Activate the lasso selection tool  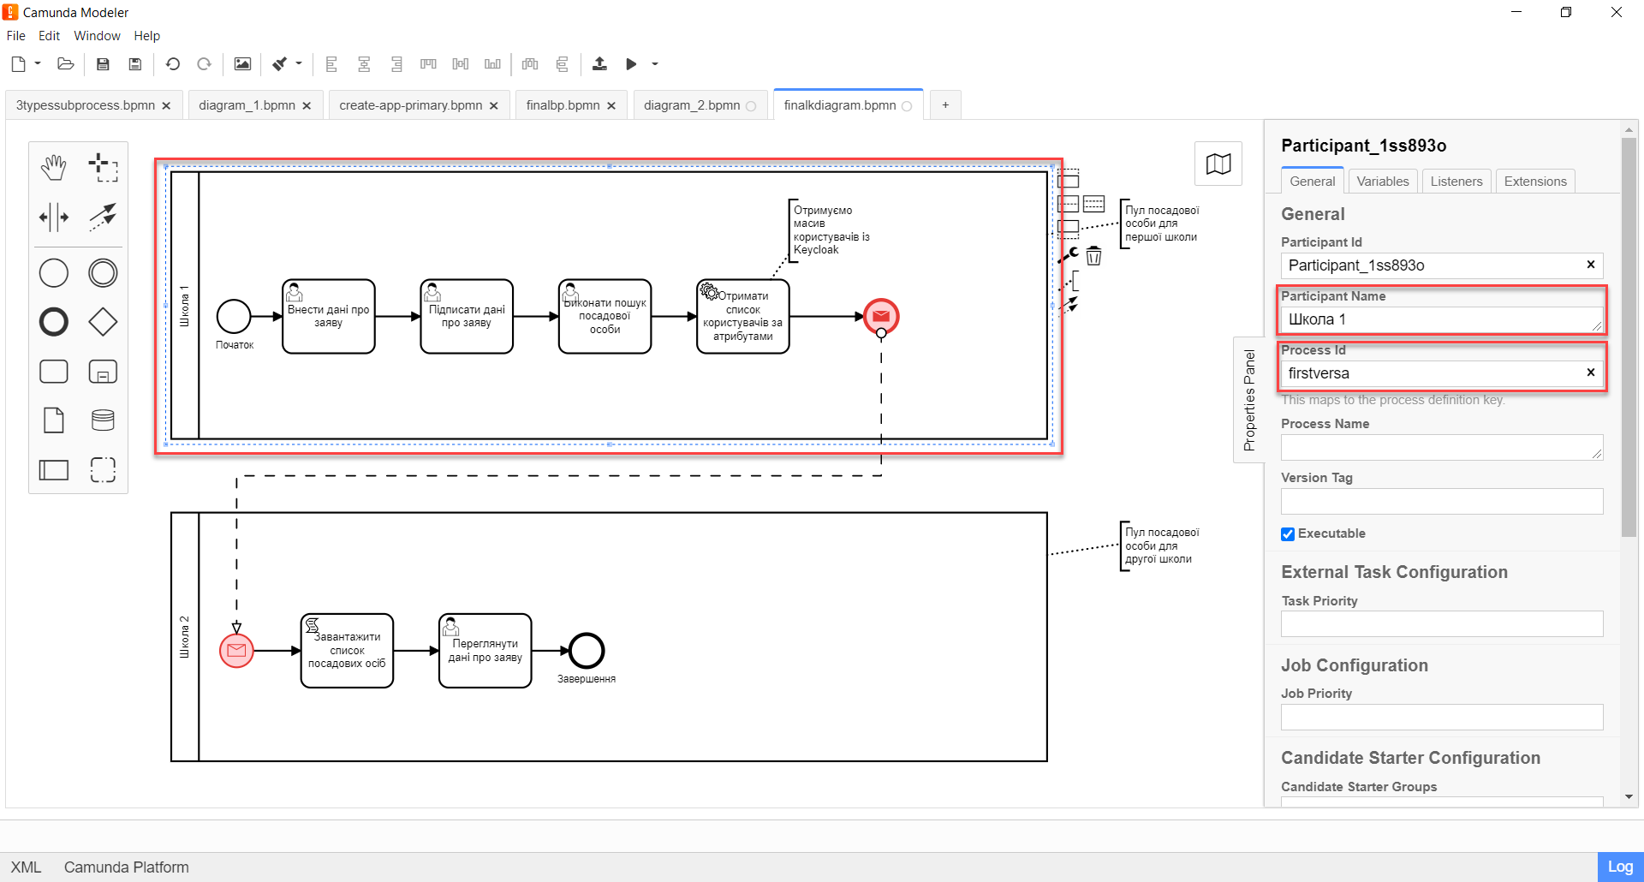103,167
